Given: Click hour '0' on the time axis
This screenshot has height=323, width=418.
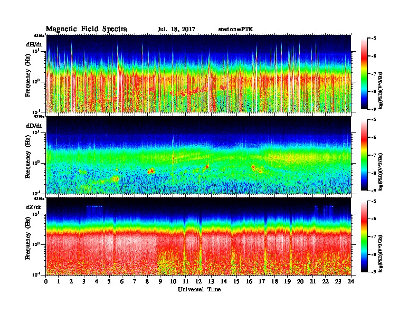Looking at the screenshot, I should tap(46, 281).
